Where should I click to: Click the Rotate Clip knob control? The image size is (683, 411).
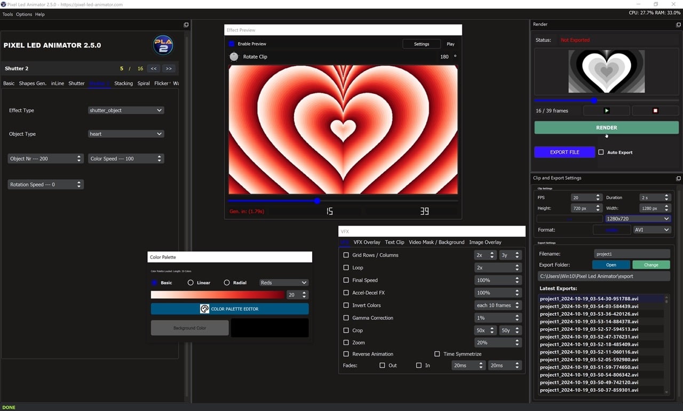pos(234,57)
